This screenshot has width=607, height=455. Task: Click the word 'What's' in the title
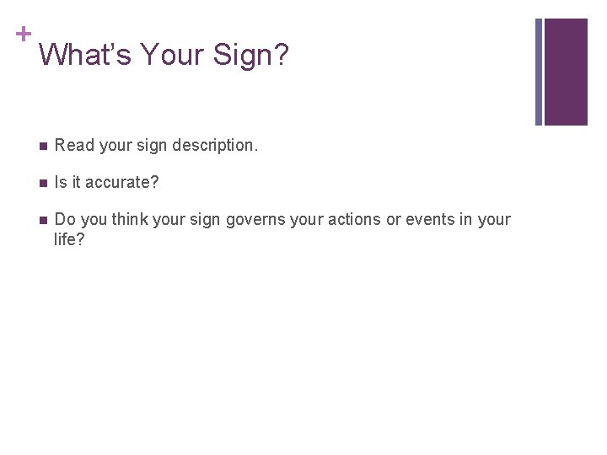click(x=85, y=54)
